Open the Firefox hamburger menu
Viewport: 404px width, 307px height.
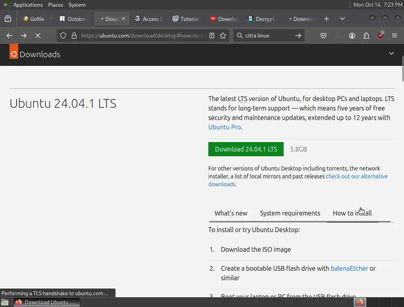[395, 36]
